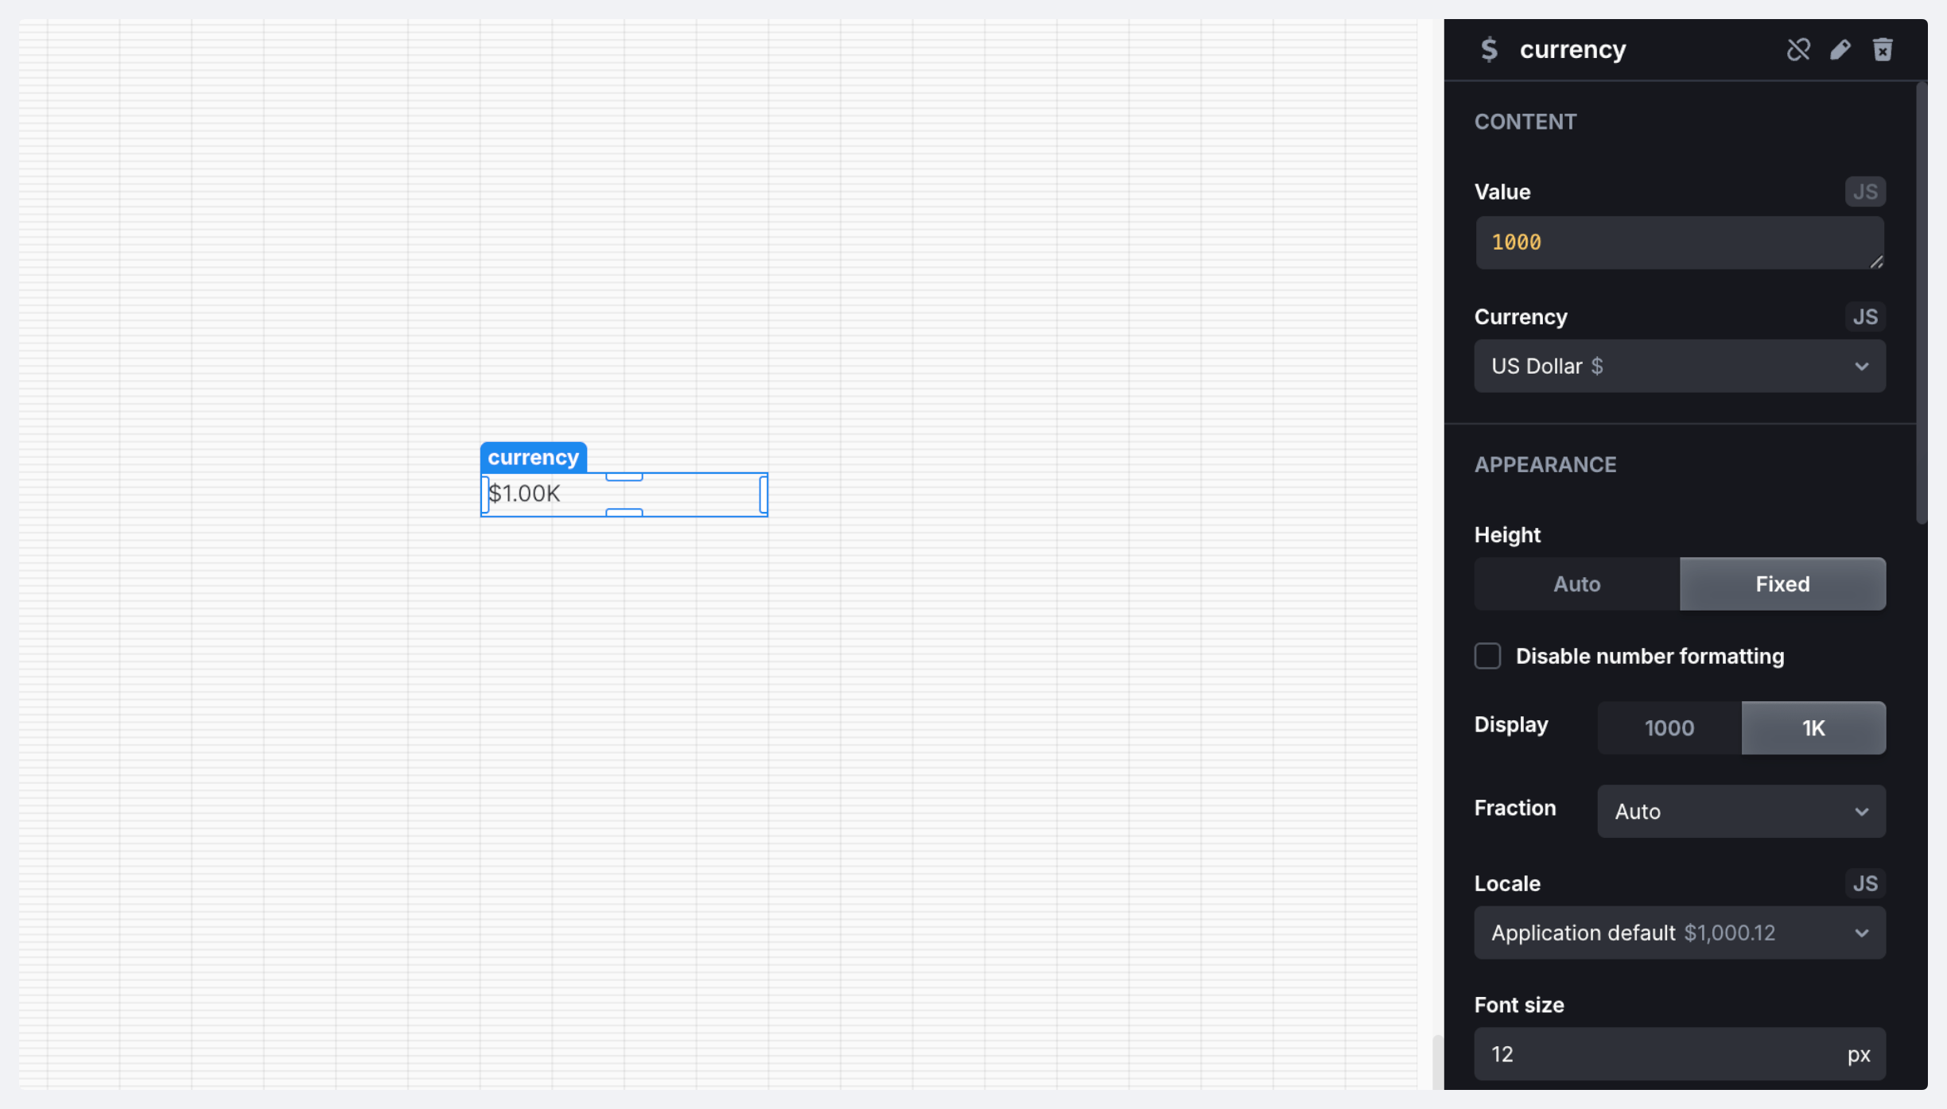Toggle JS mode for the Value field
Viewport: 1947px width, 1109px height.
pos(1864,192)
